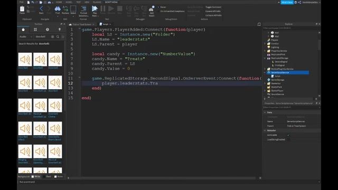Viewport: 338px width, 190px height.
Task: Select StarterPack in Explorer
Action: [x=276, y=87]
